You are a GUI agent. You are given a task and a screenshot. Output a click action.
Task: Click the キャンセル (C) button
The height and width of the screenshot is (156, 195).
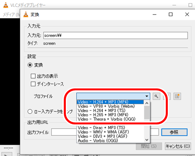pyautogui.click(x=178, y=146)
